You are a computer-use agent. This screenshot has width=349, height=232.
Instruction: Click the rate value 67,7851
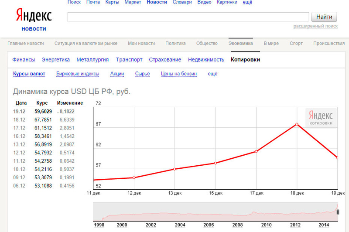(x=43, y=119)
